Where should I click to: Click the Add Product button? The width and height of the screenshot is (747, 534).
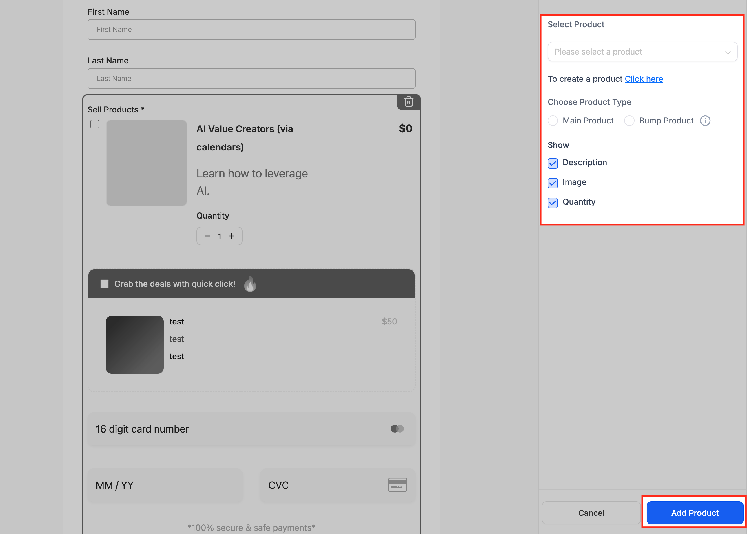point(695,513)
